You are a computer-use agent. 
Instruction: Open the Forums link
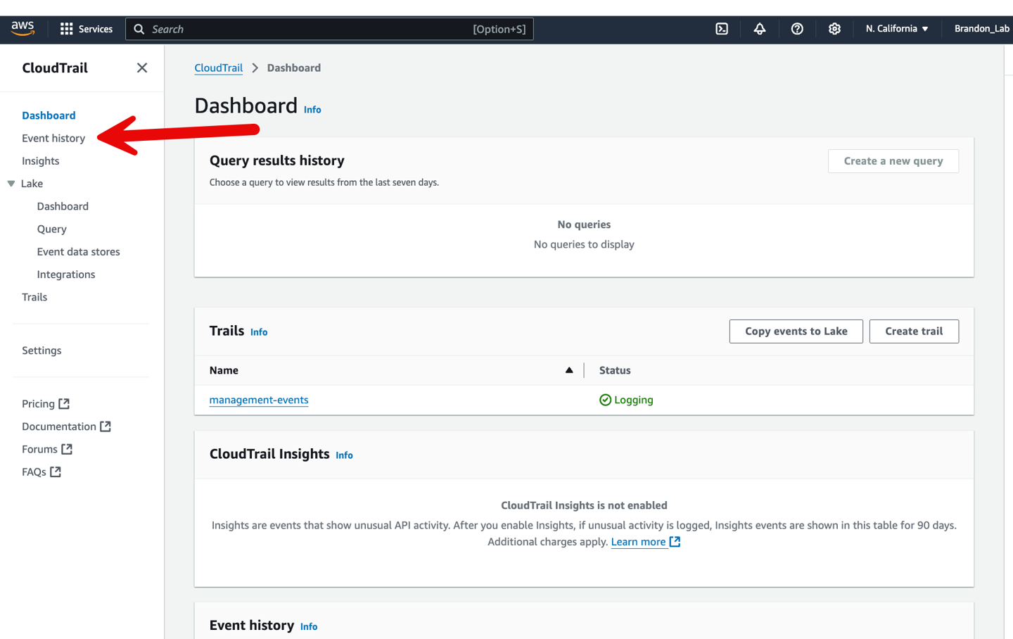click(x=39, y=449)
